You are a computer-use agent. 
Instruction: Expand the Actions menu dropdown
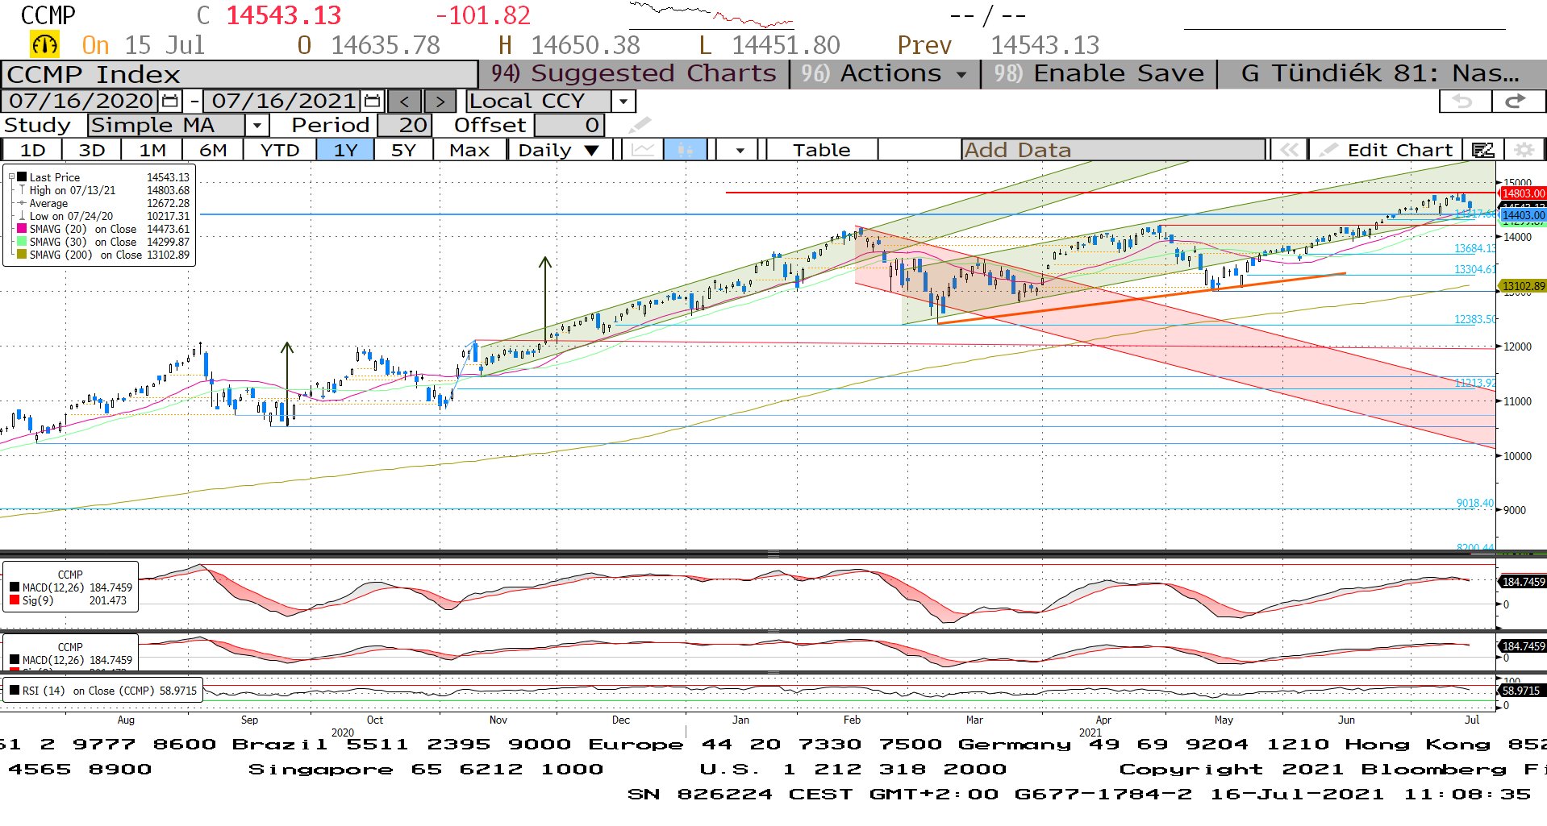click(961, 74)
